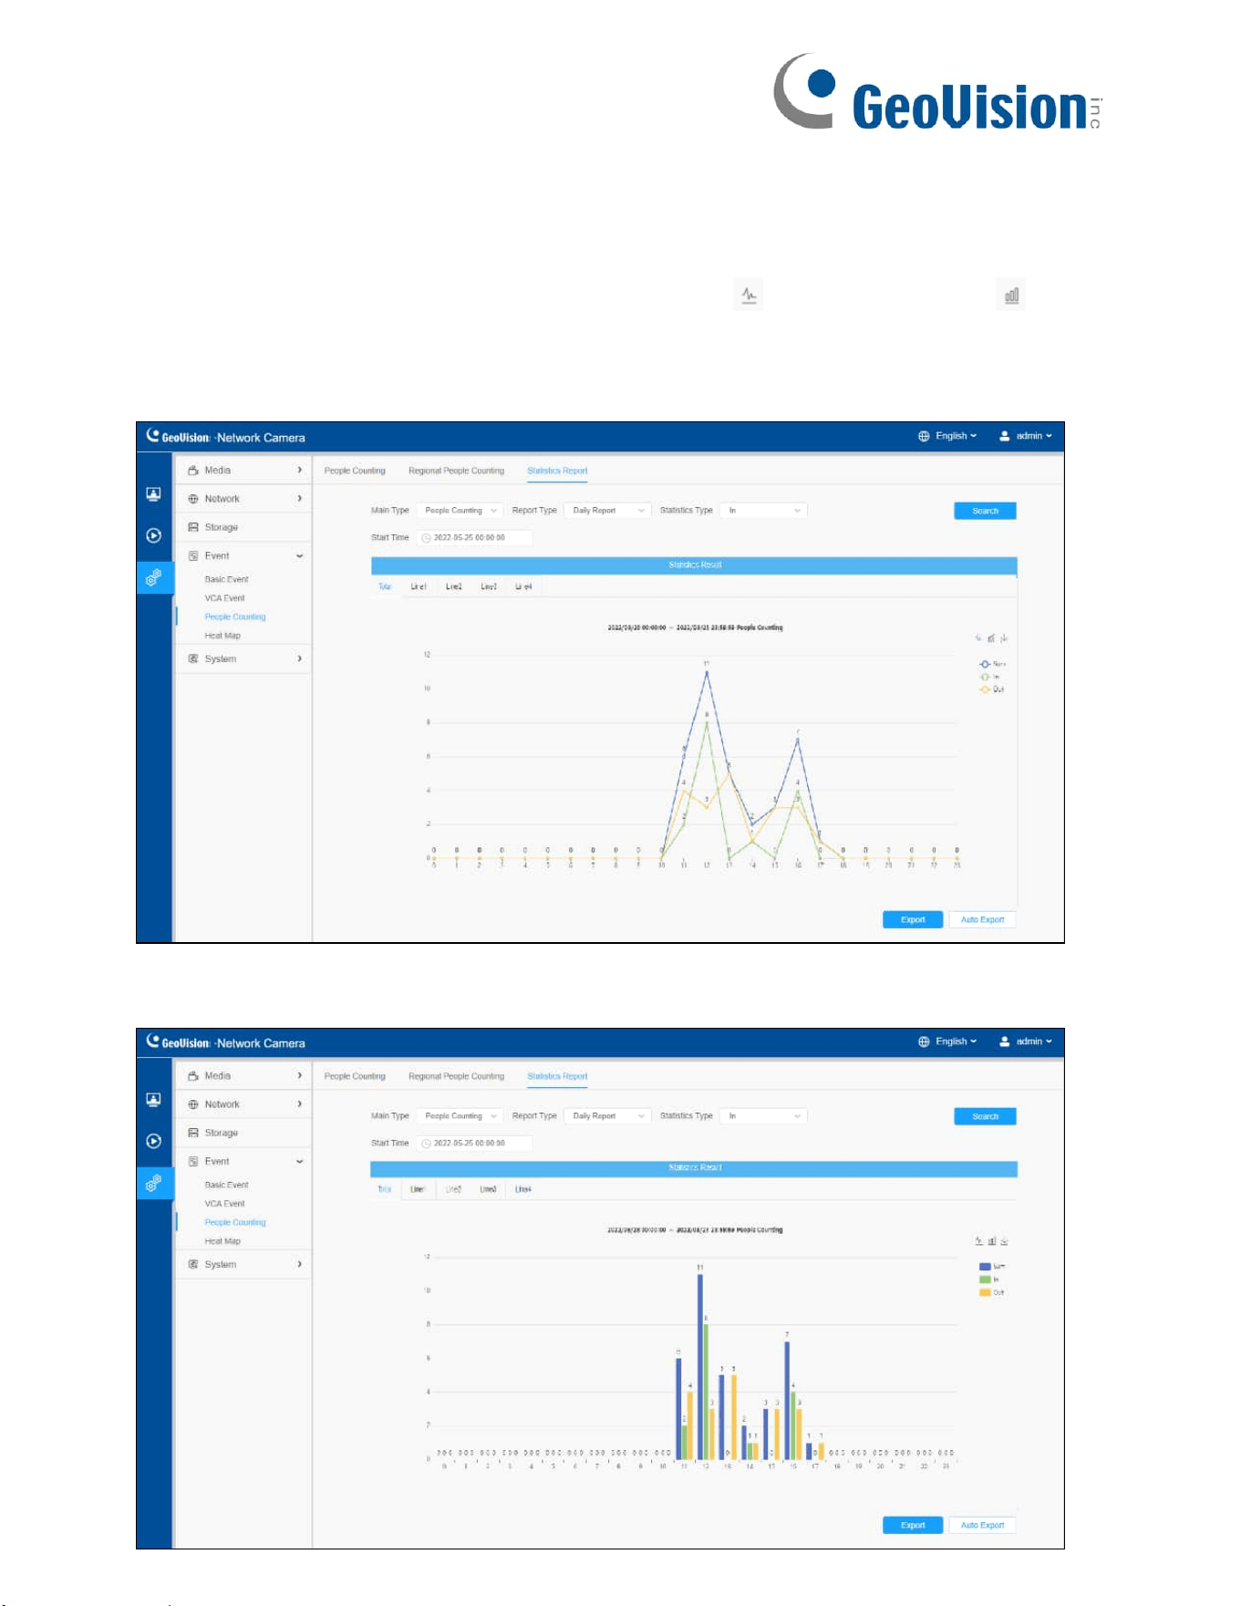The image size is (1241, 1606).
Task: Toggle the Sum series legend in the line chart
Action: [993, 664]
